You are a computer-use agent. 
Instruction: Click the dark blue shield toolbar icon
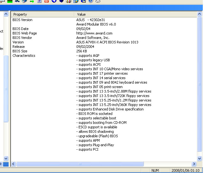pos(61,1)
